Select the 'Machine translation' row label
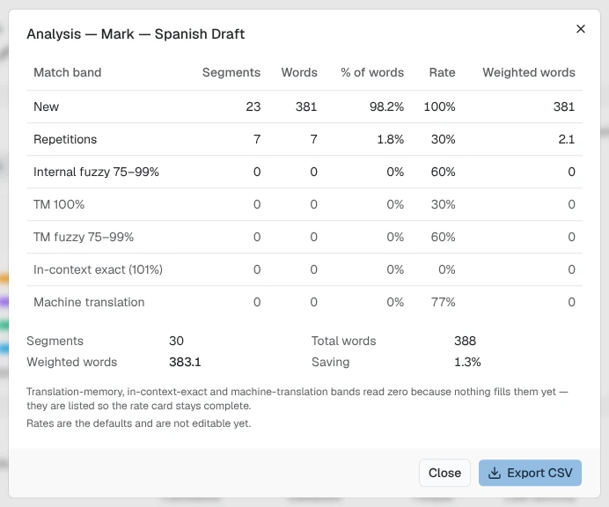This screenshot has height=507, width=609. click(x=89, y=302)
